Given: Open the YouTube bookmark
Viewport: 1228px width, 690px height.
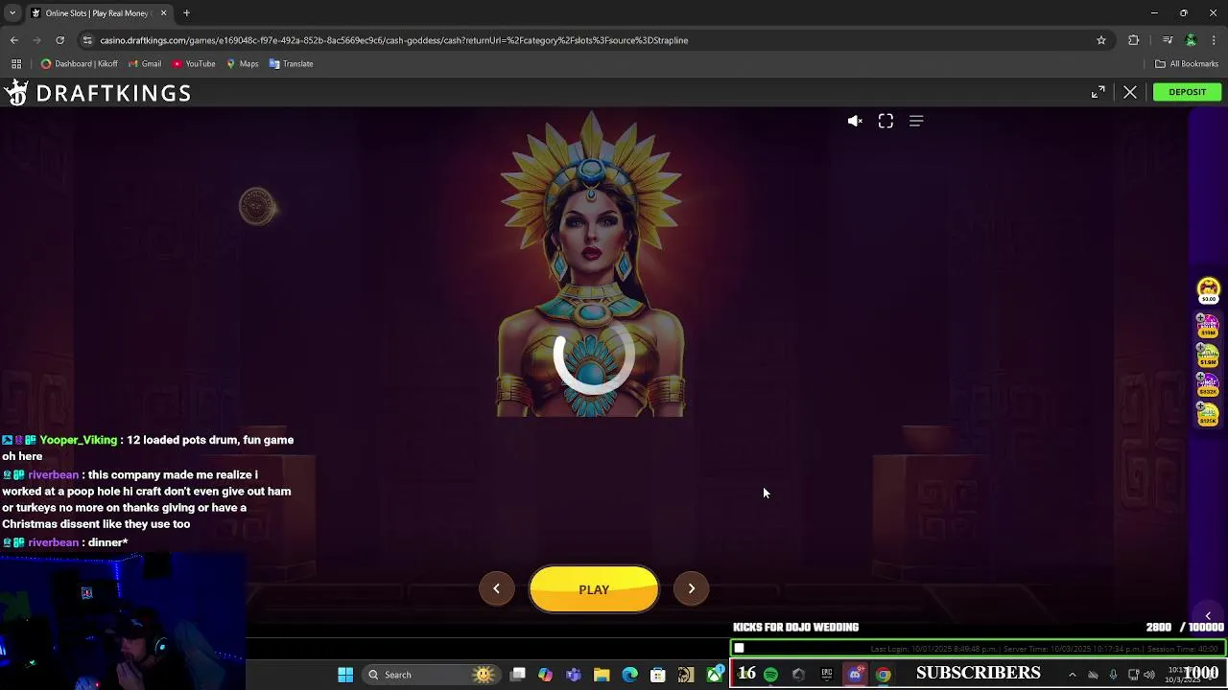Looking at the screenshot, I should [194, 64].
